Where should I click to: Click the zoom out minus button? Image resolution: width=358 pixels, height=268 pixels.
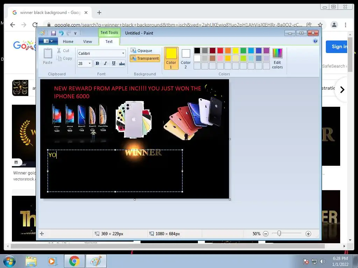click(x=266, y=233)
